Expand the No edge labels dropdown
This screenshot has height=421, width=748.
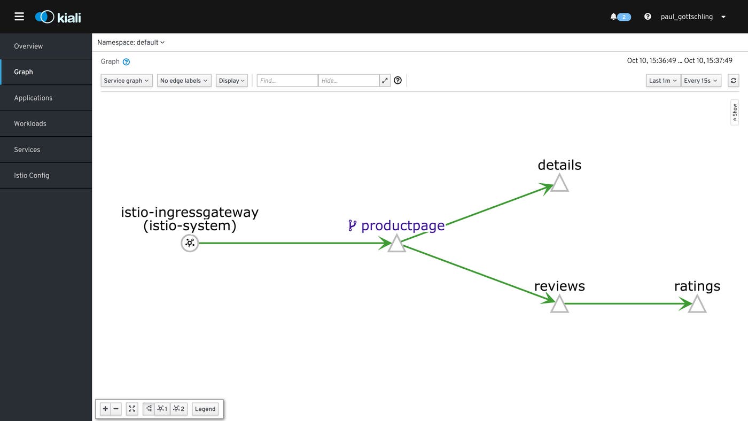(x=184, y=81)
